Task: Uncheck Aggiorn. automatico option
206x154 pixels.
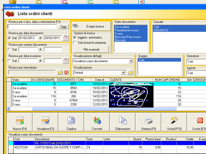Action: point(75,38)
